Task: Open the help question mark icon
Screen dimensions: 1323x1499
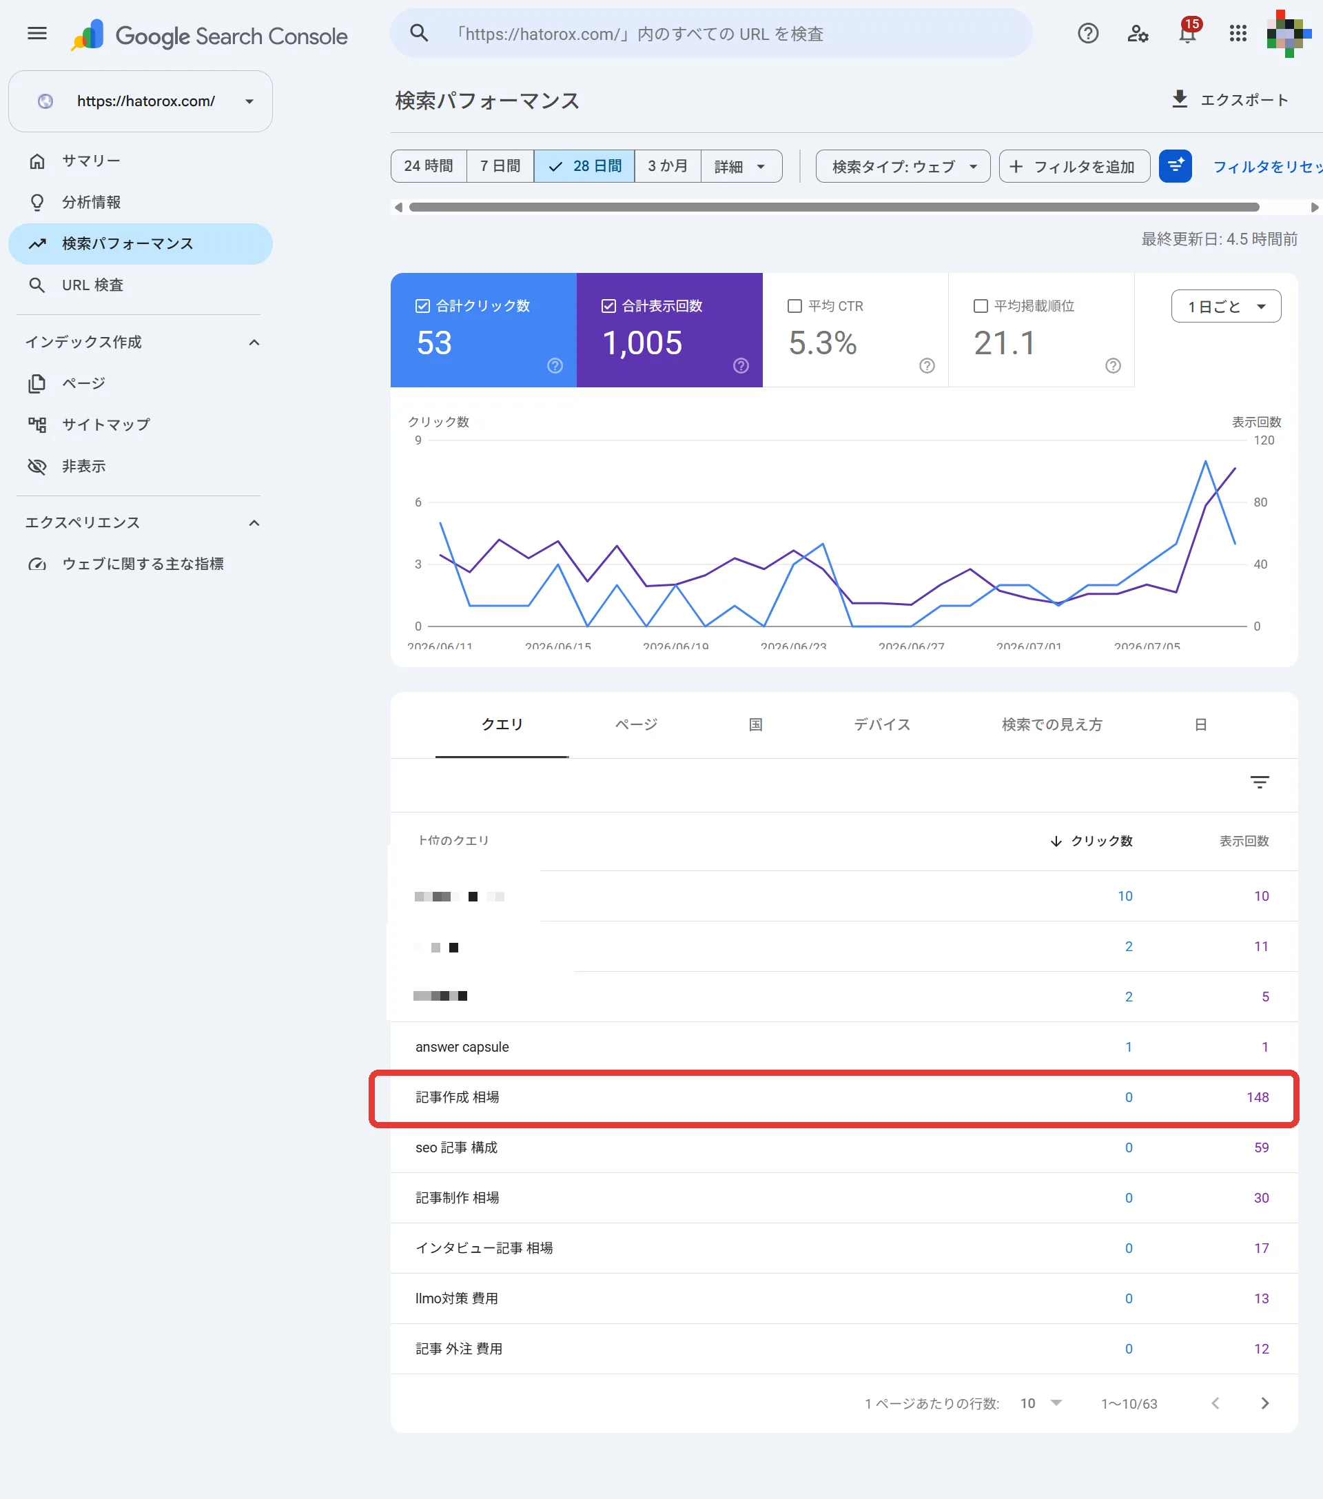Action: point(1087,34)
